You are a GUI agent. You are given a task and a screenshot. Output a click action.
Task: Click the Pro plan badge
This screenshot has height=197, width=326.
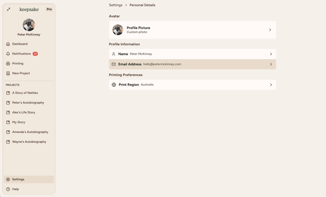tap(49, 9)
